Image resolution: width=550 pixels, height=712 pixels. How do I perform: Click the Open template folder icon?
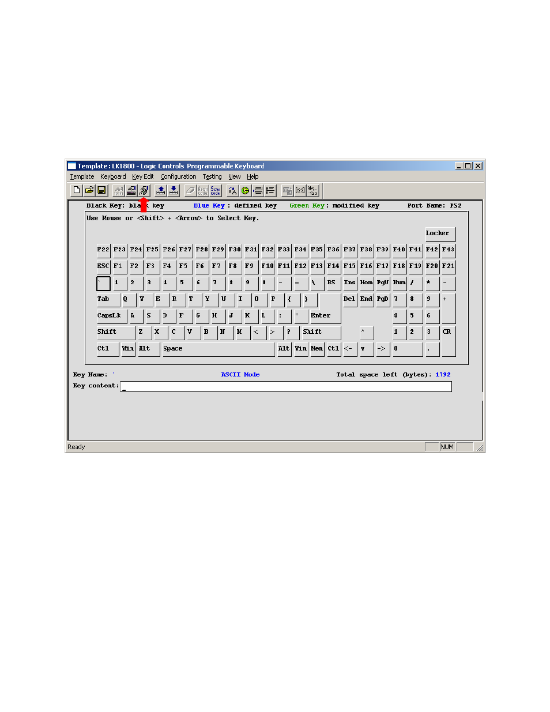click(89, 190)
